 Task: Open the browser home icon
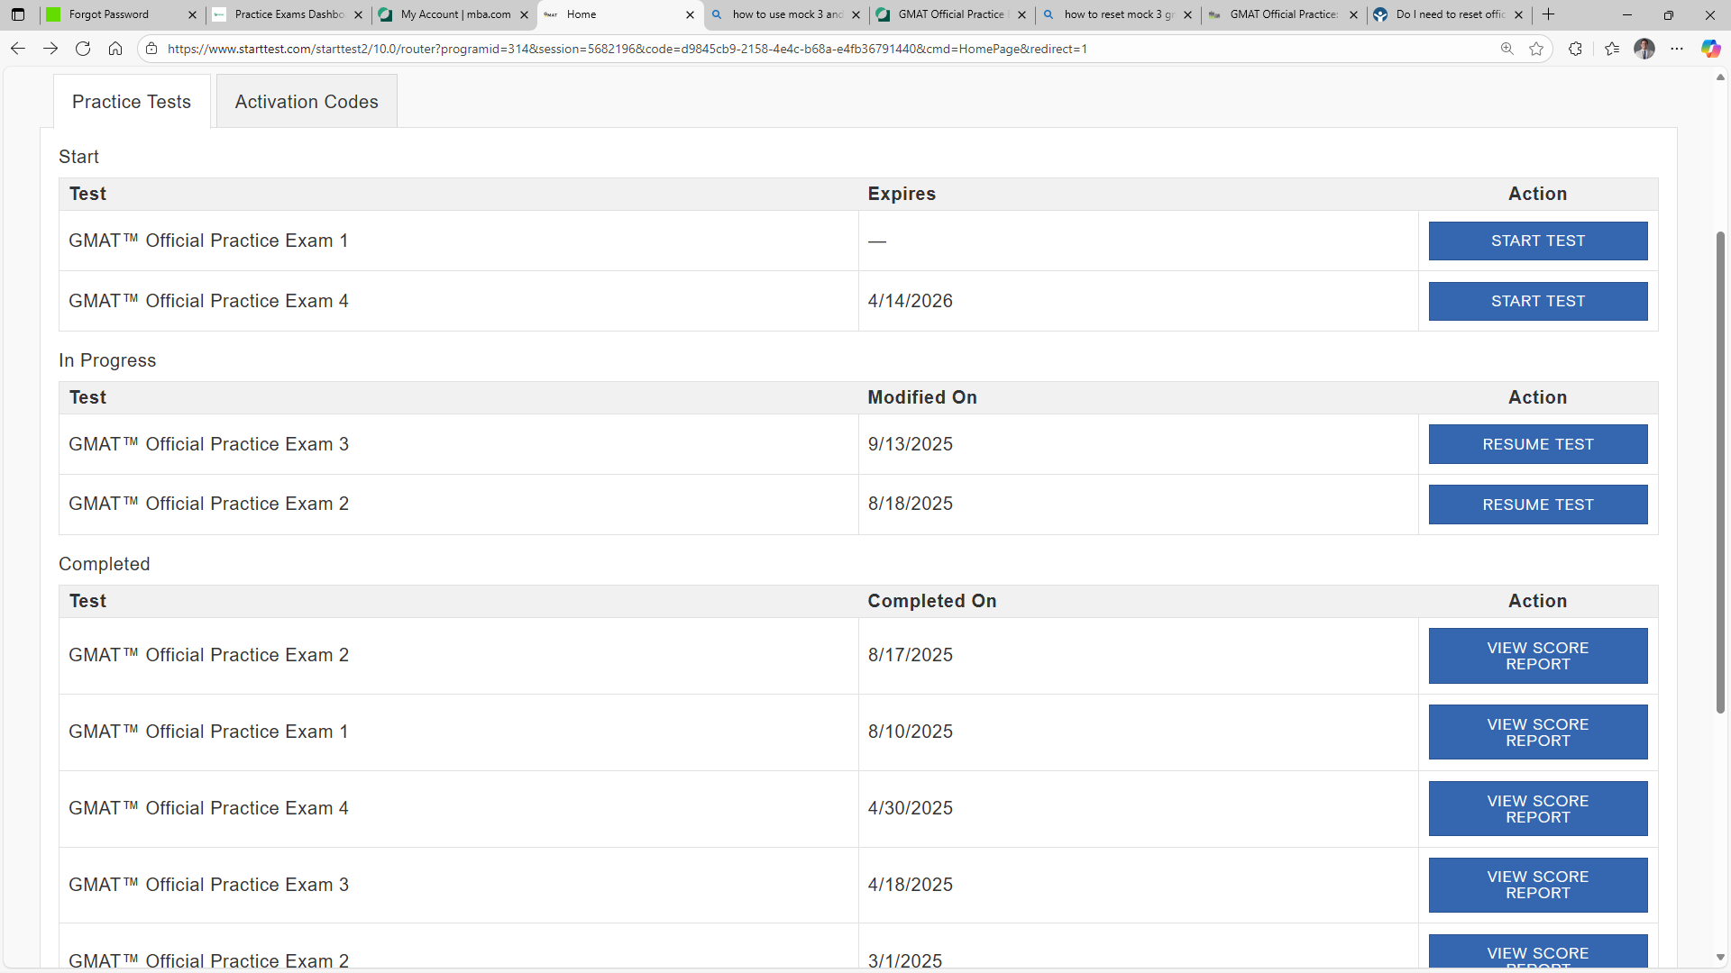[115, 49]
